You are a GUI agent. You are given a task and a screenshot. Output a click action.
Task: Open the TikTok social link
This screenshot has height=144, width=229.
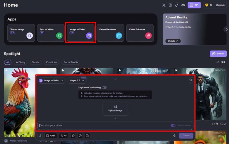tap(177, 5)
